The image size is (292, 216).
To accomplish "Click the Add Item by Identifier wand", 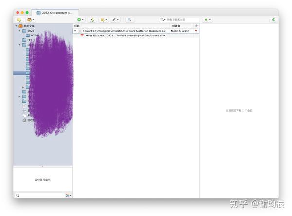I will (92, 20).
